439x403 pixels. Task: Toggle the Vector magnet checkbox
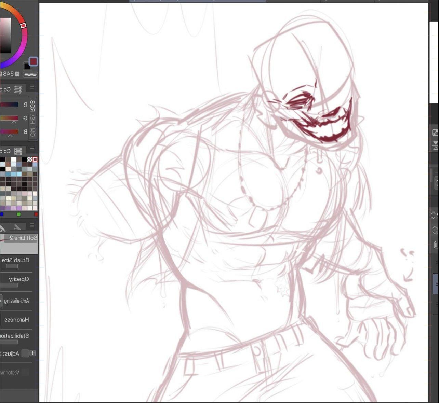[25, 373]
